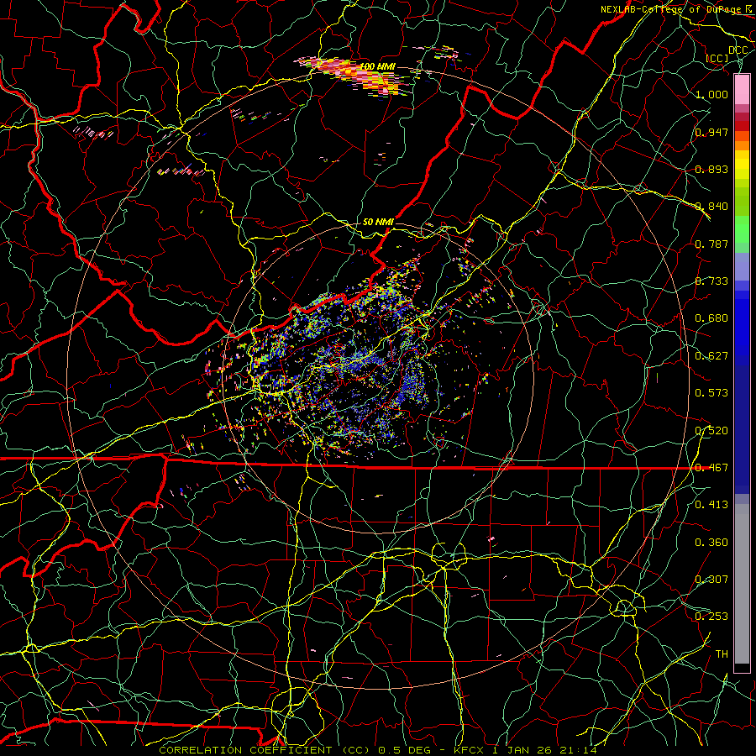Screen dimensions: 756x756
Task: Select the 0.627 scale value
Action: click(711, 356)
